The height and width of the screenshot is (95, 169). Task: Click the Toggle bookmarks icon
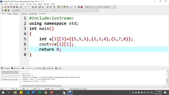coord(6,11)
